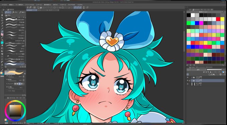This screenshot has width=227, height=125.
Task: Create a new vector layer
Action: (212, 74)
